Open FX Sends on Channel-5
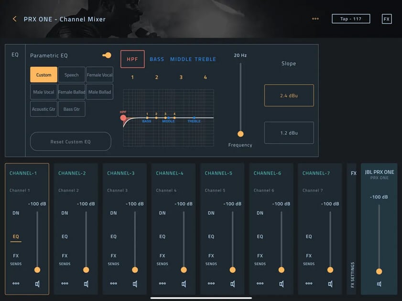This screenshot has width=402, height=301. [x=211, y=259]
